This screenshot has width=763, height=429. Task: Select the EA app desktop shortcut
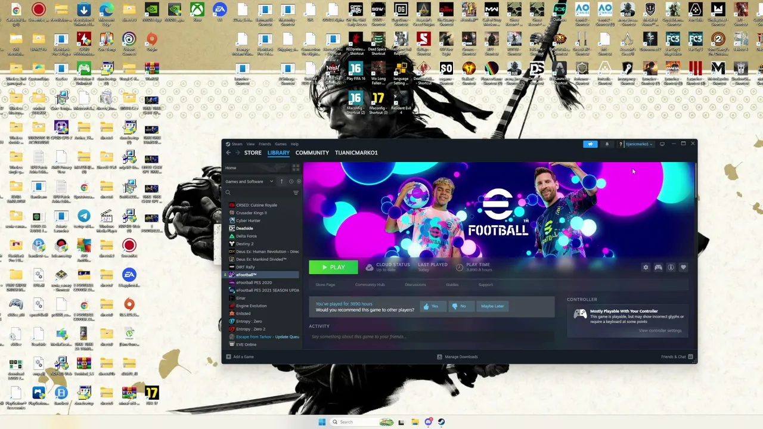(220, 13)
